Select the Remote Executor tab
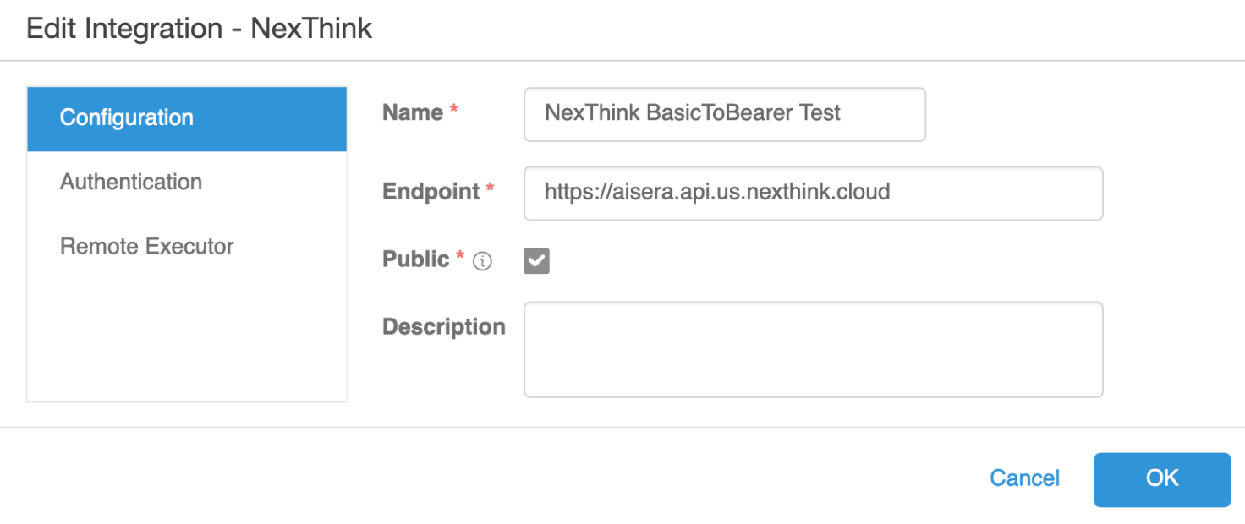 point(147,247)
